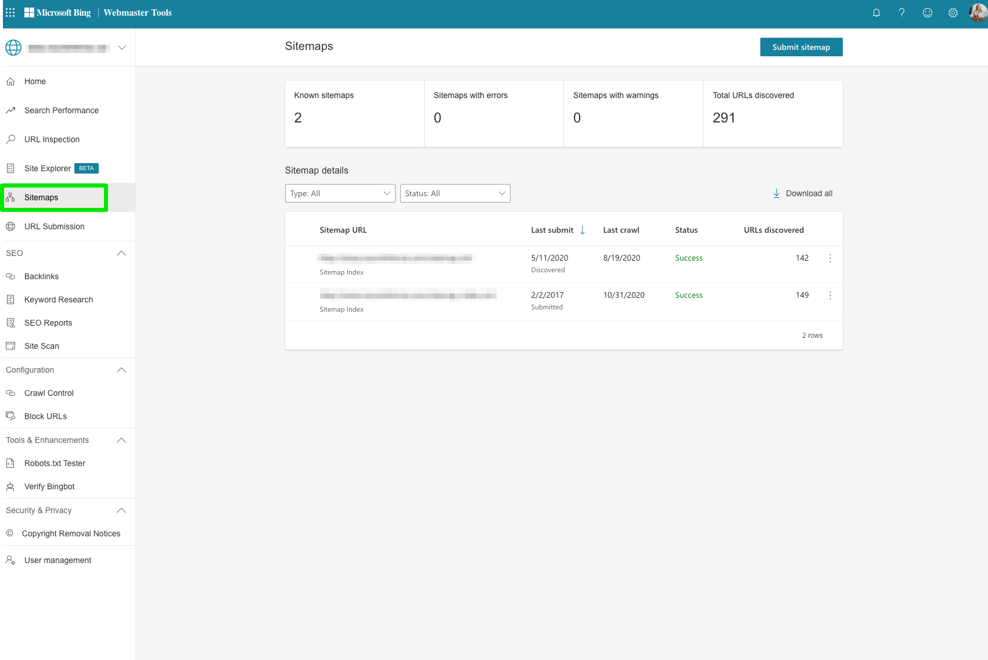This screenshot has height=660, width=988.
Task: Click the Submit sitemap button
Action: point(801,47)
